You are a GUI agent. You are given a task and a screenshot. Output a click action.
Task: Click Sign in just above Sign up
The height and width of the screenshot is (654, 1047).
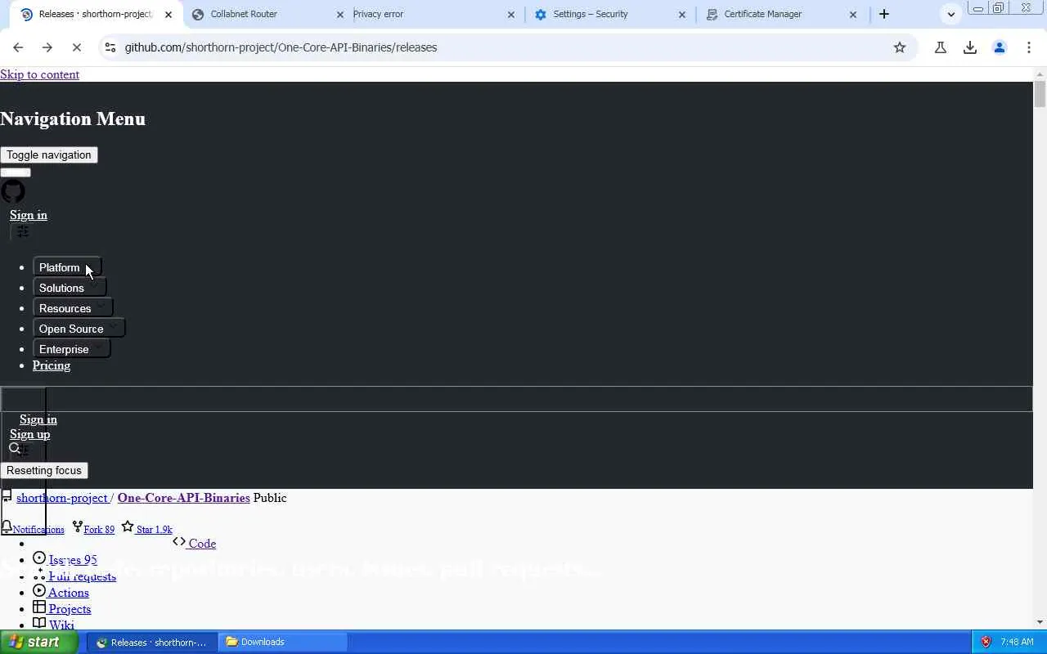pyautogui.click(x=38, y=419)
